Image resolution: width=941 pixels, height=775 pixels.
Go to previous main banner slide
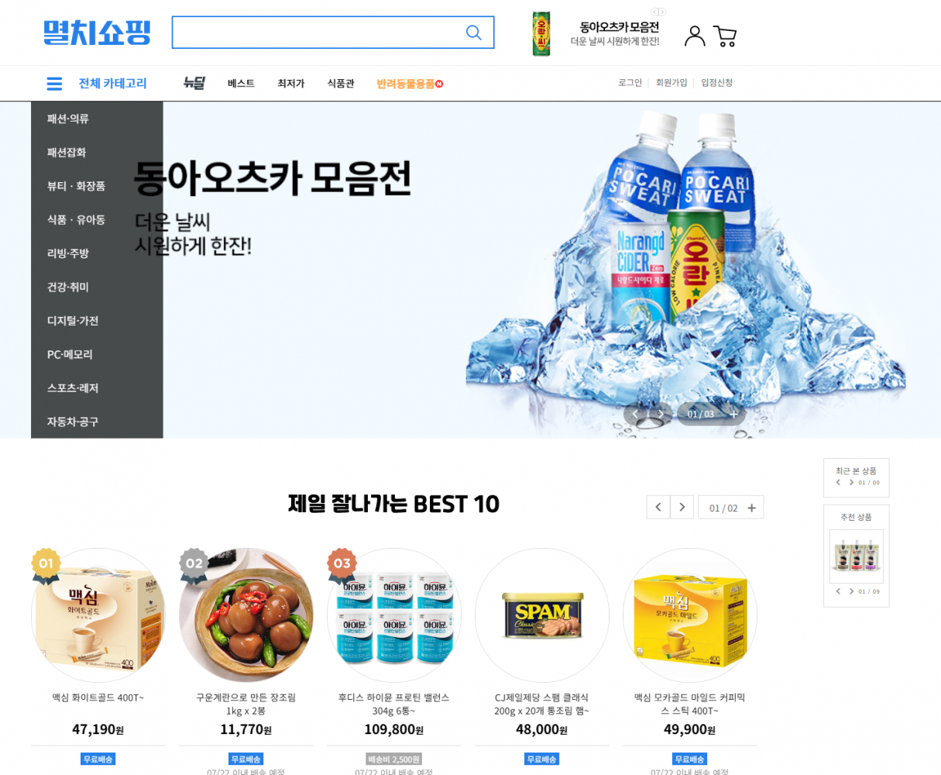pos(635,414)
